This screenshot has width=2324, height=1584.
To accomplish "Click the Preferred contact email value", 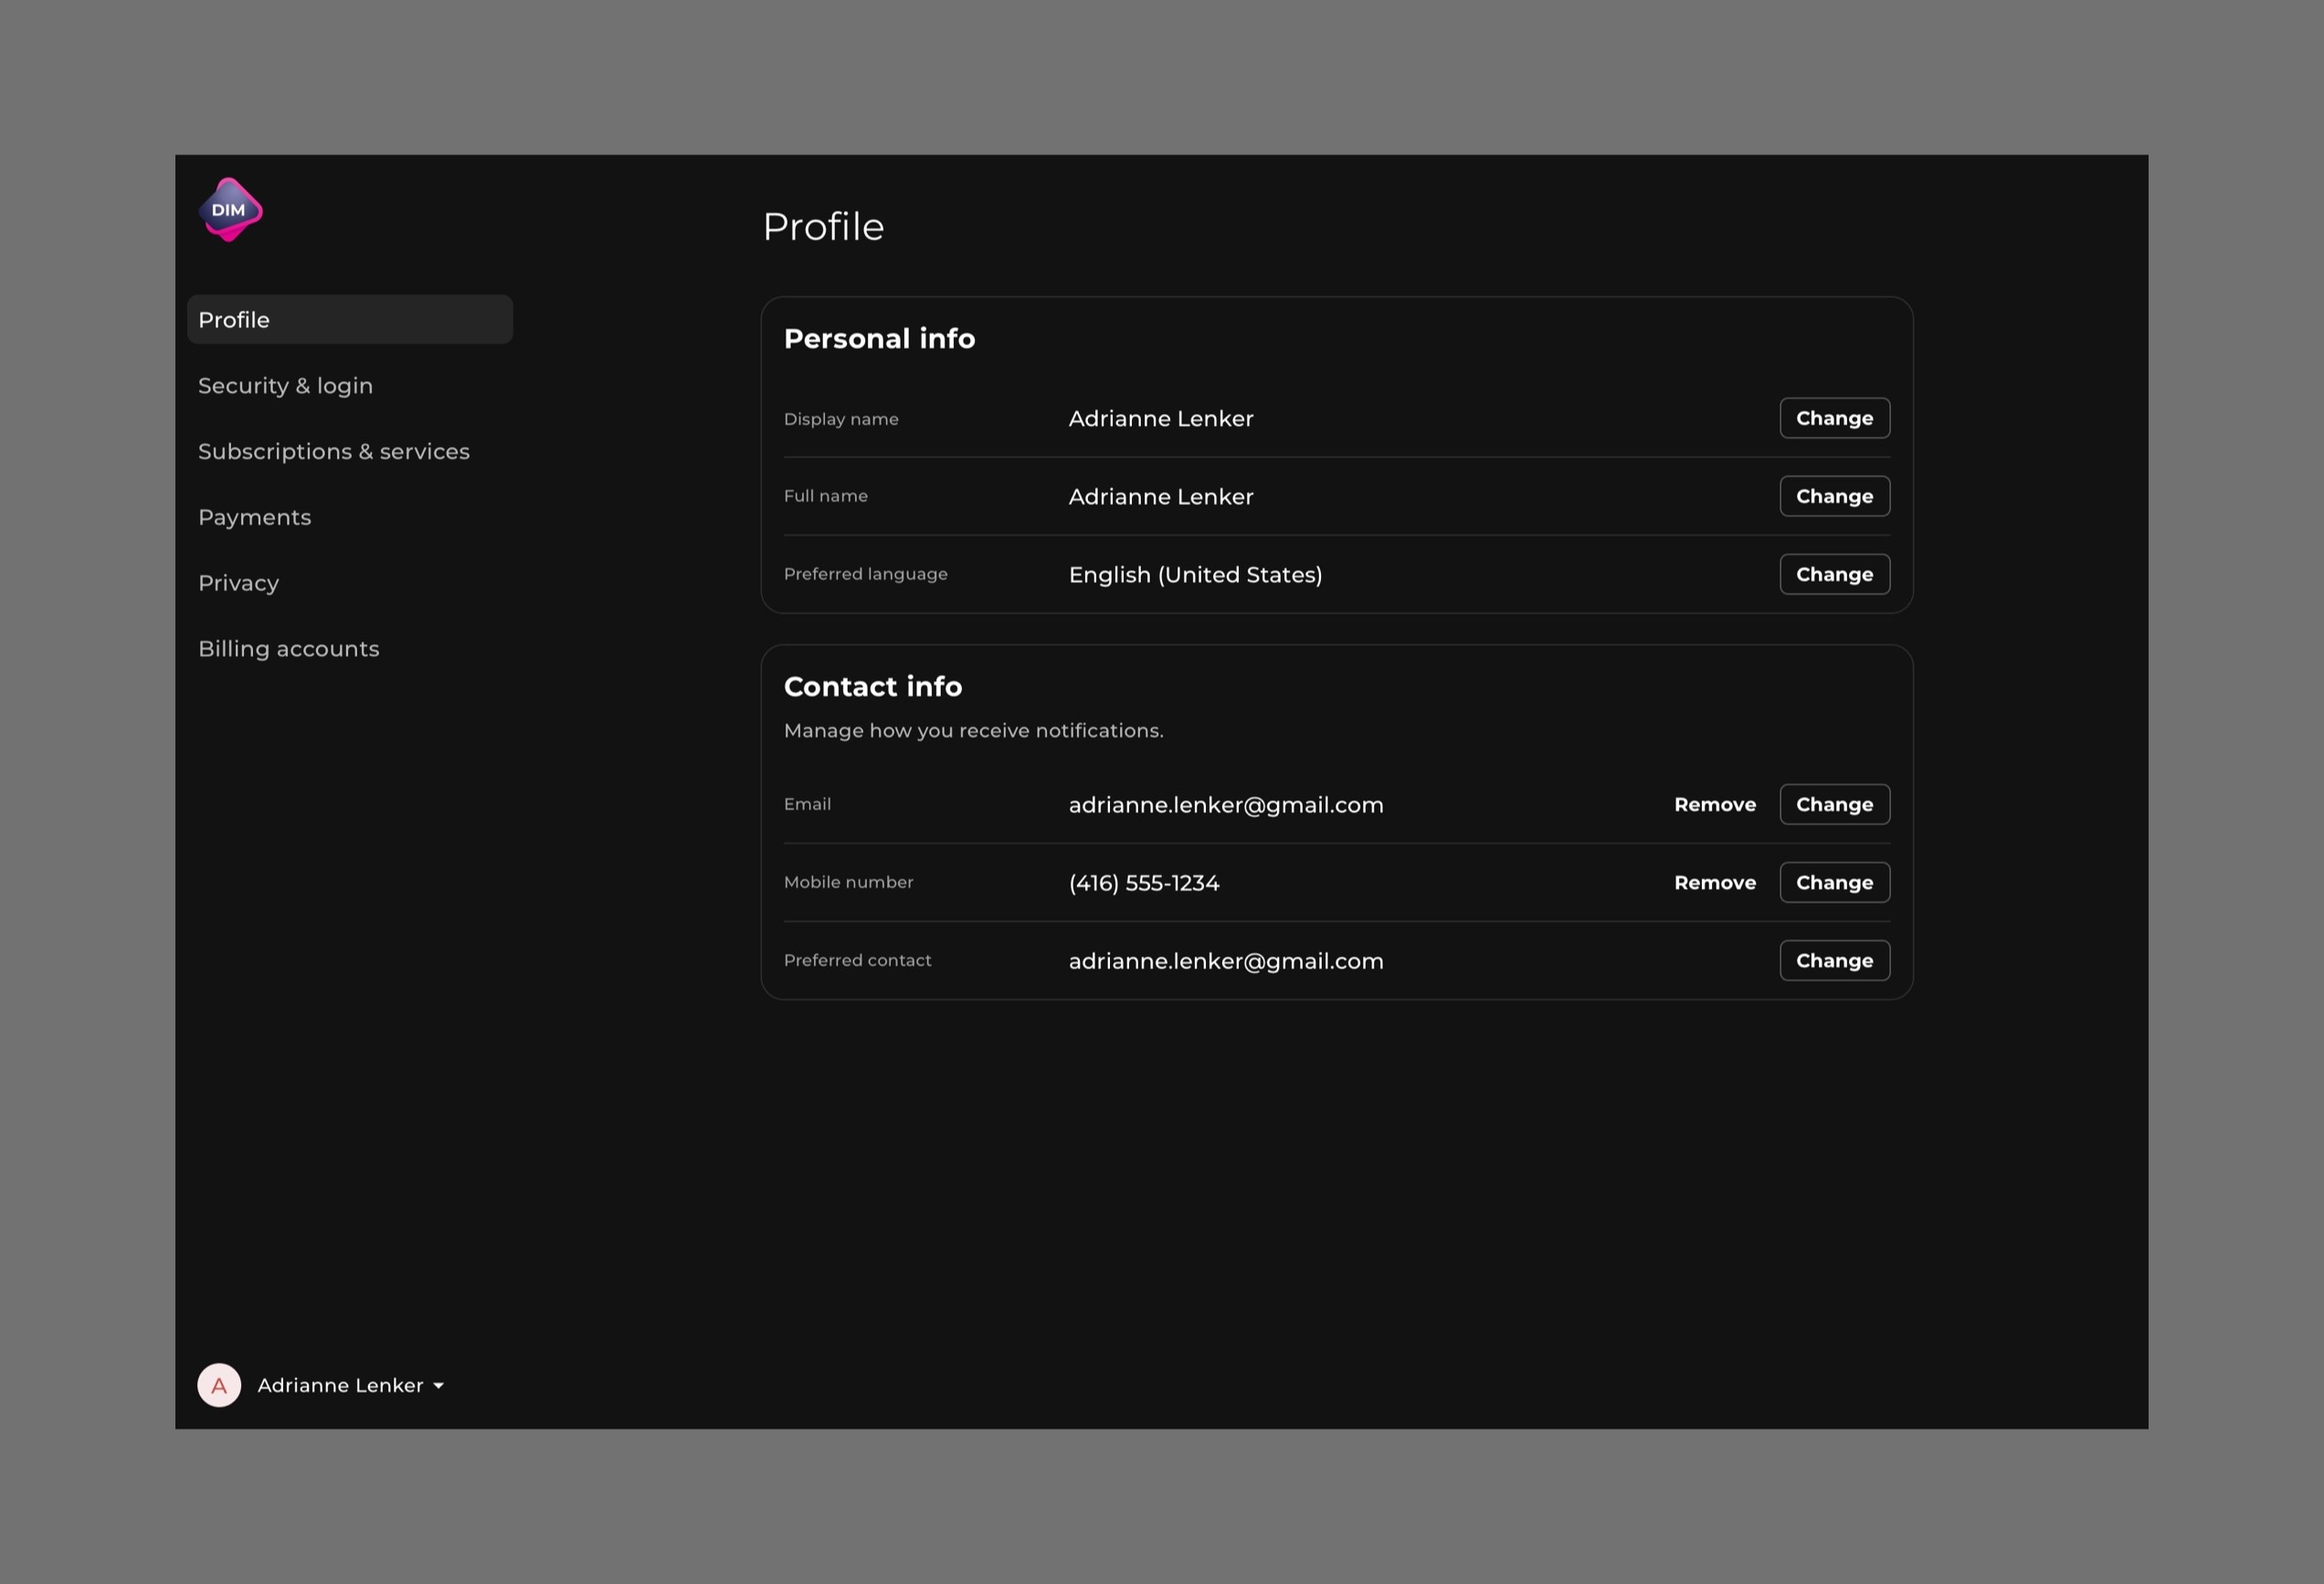I will point(1226,961).
